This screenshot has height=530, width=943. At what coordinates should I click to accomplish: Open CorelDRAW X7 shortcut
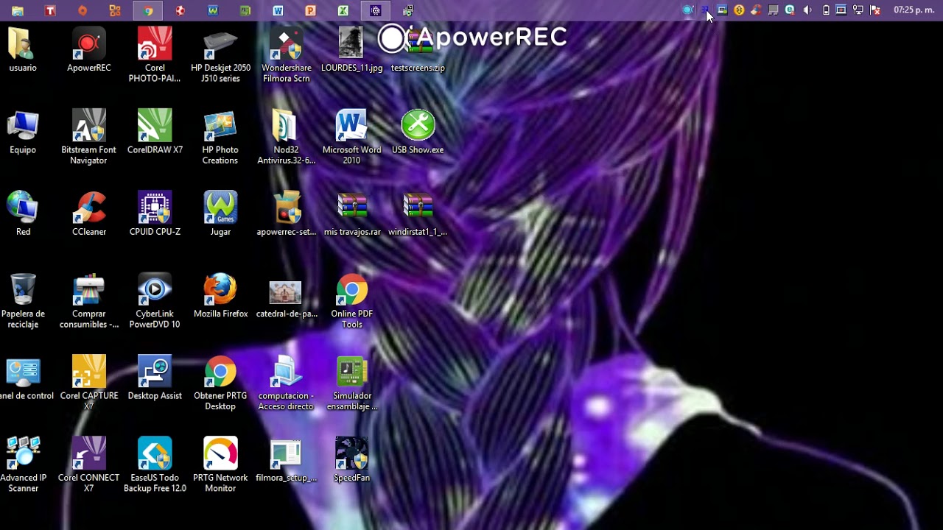click(155, 132)
